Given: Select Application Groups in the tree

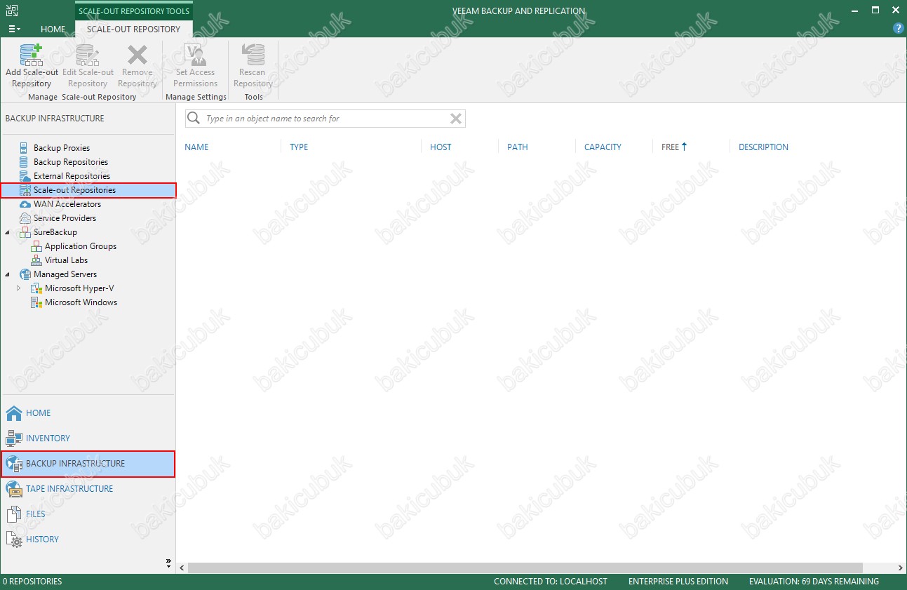Looking at the screenshot, I should click(81, 246).
